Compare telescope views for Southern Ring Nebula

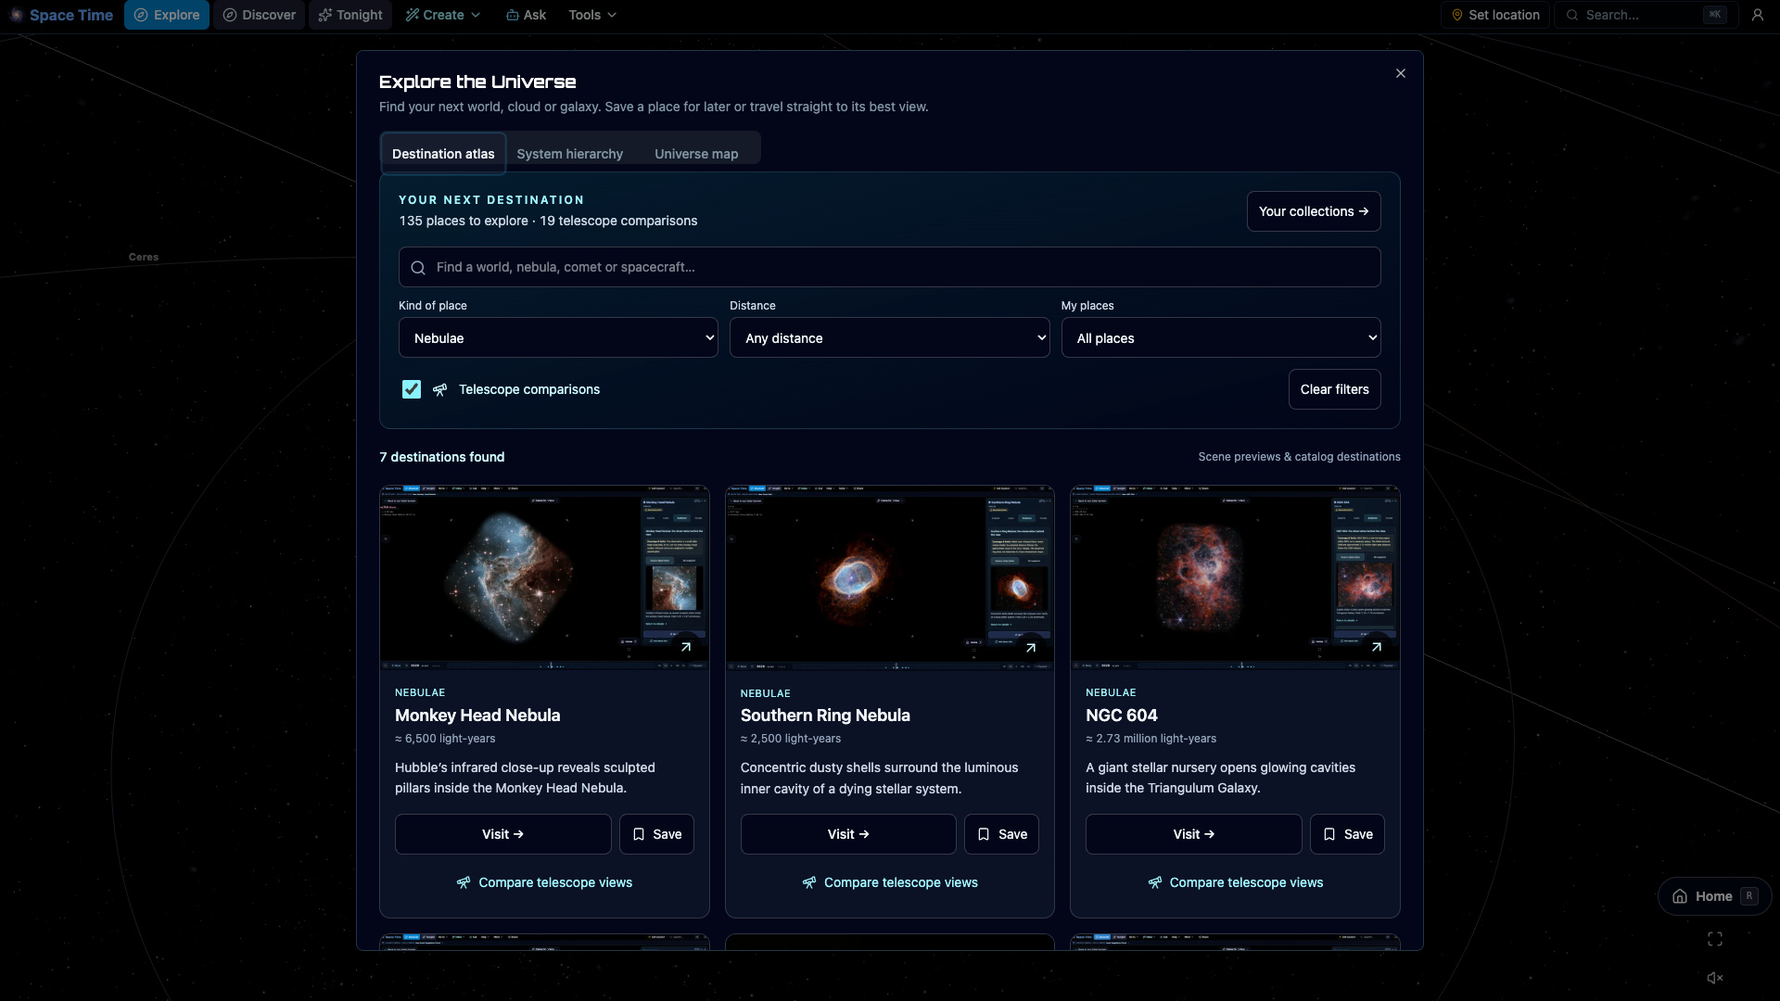tap(890, 883)
